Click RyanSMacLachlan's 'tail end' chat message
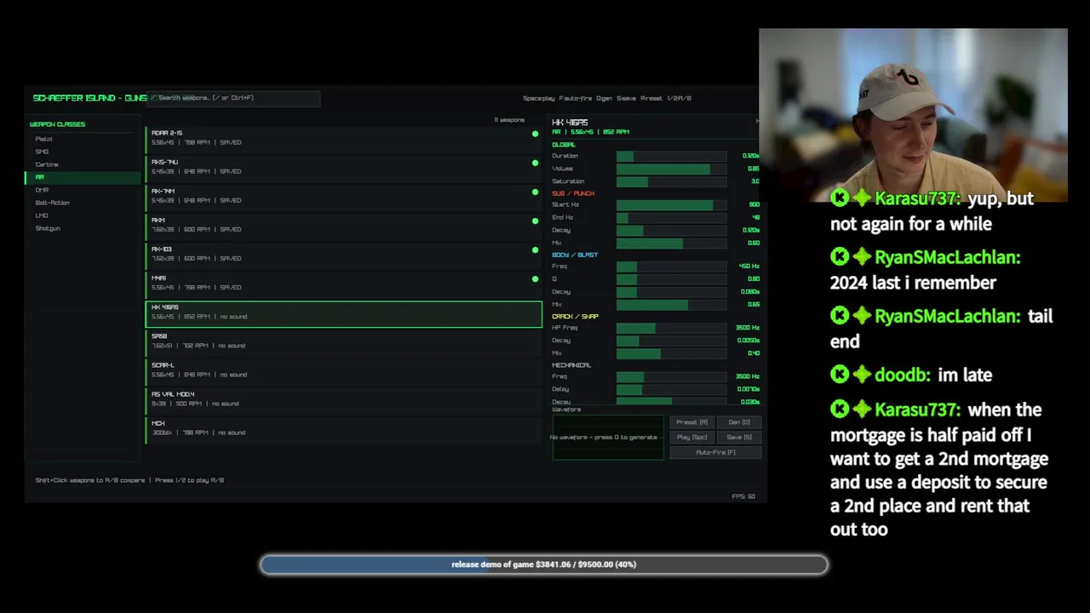Image resolution: width=1090 pixels, height=613 pixels. (942, 329)
